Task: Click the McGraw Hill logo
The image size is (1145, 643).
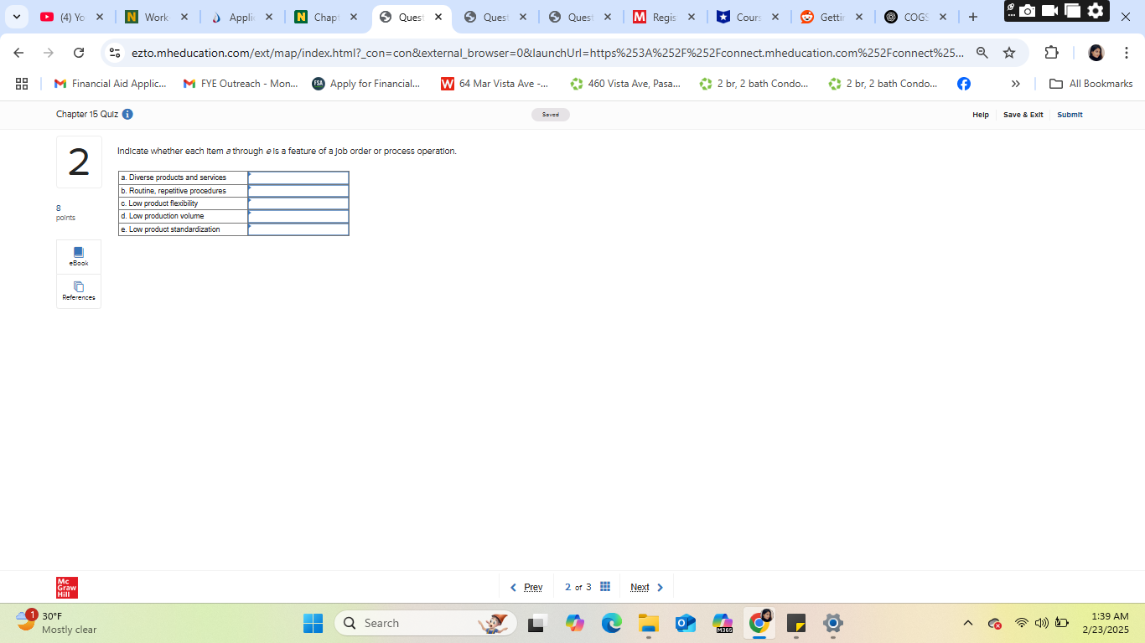Action: click(67, 588)
